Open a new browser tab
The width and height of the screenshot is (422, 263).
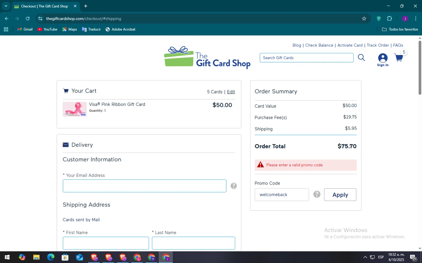click(x=86, y=6)
